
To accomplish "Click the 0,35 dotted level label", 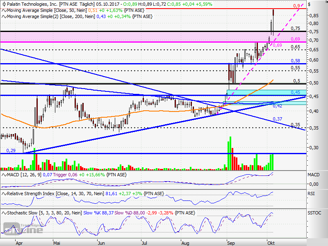I will (295, 125).
